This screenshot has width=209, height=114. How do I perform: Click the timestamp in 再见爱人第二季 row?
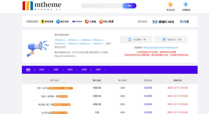point(178,104)
